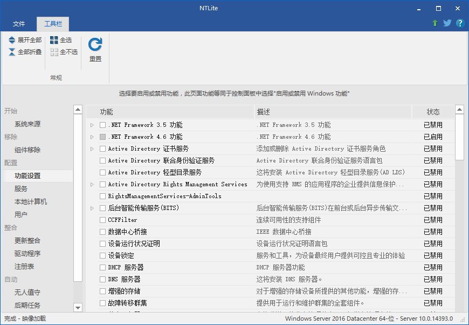Maximize the NTLite window
The image size is (469, 325).
pos(438,9)
